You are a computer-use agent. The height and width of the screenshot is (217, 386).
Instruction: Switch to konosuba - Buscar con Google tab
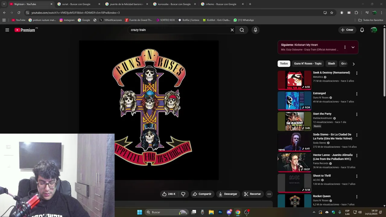coord(174,4)
